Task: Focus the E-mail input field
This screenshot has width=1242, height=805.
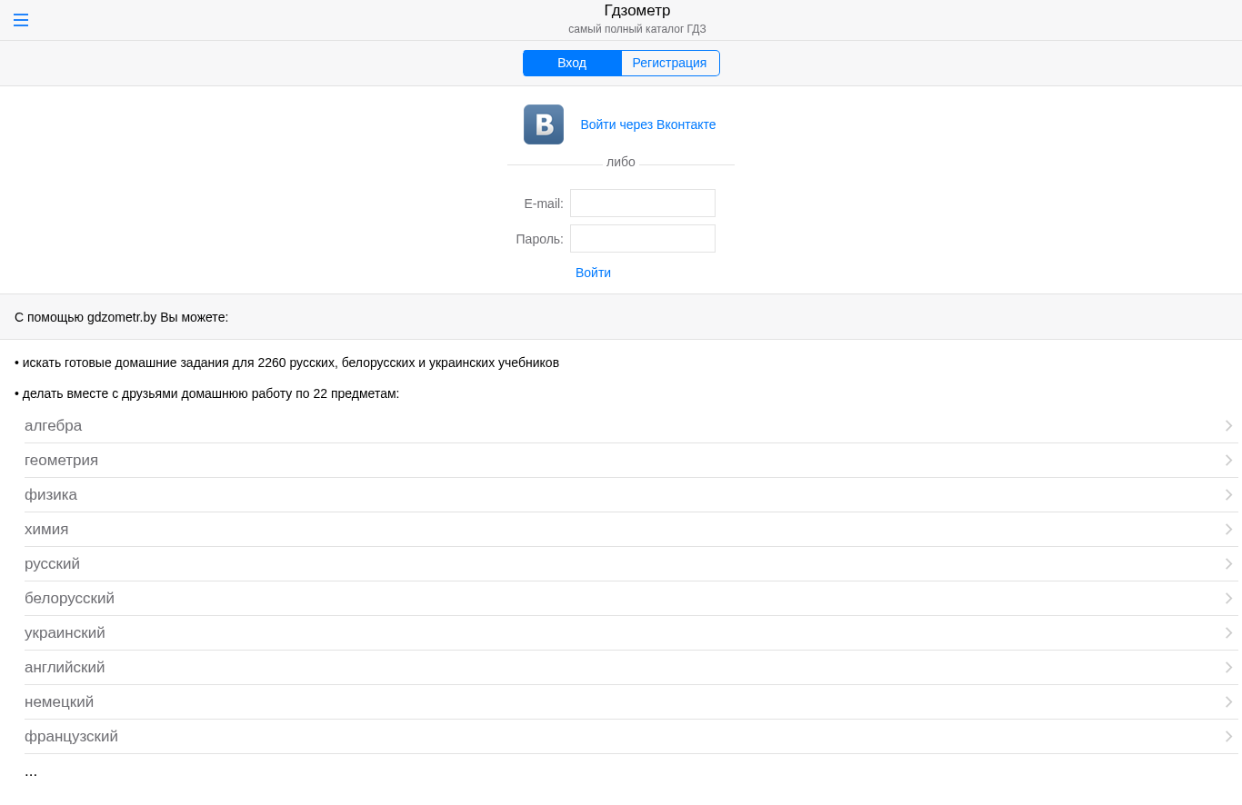Action: tap(643, 203)
